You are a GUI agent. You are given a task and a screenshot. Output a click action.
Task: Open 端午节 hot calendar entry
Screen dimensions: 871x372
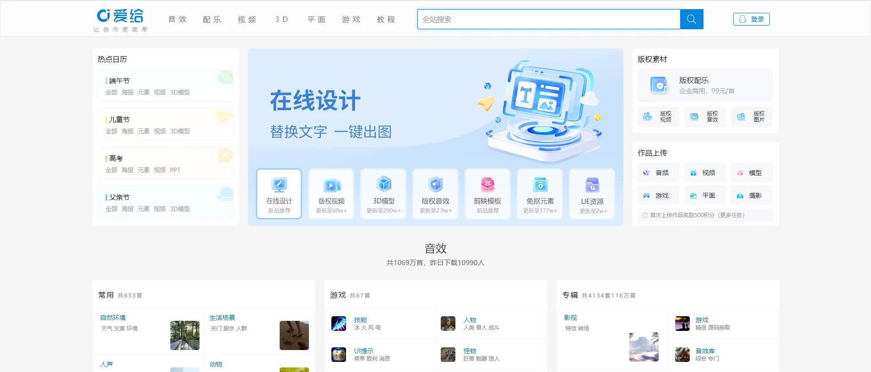point(119,80)
